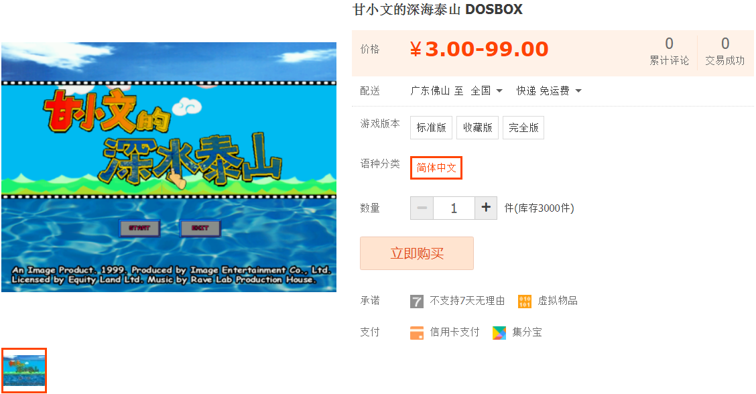Click the credit card payment icon
The height and width of the screenshot is (394, 756).
click(417, 333)
